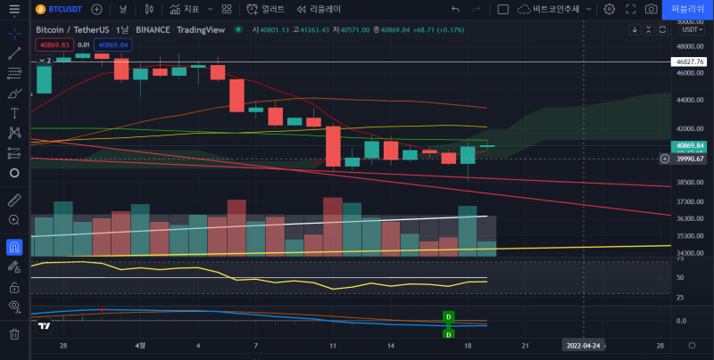Image resolution: width=714 pixels, height=360 pixels.
Task: Open the hamburger main menu
Action: tap(14, 10)
